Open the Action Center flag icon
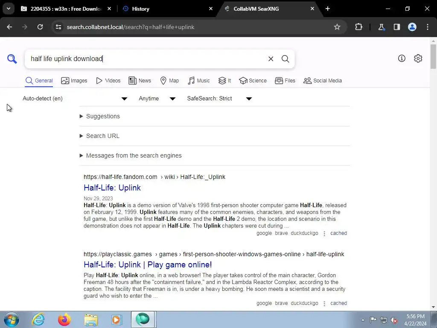The height and width of the screenshot is (328, 437). pos(373,320)
